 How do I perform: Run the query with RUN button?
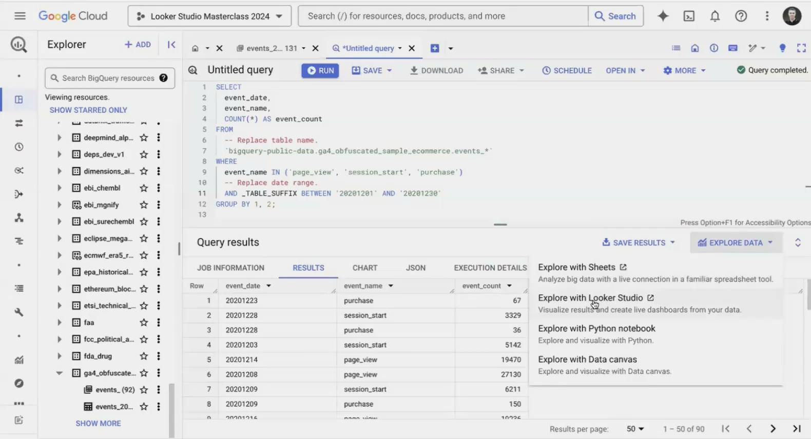pyautogui.click(x=320, y=70)
